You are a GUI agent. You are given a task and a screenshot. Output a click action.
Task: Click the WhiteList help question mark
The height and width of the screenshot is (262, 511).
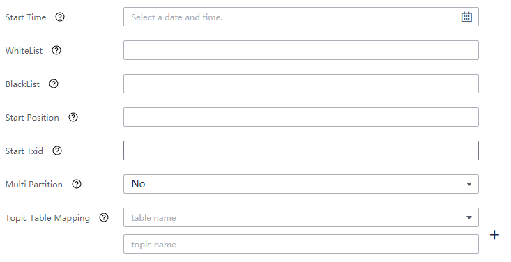56,50
